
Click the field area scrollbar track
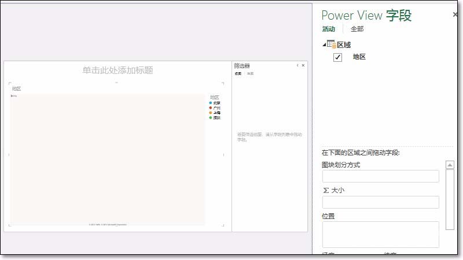(450, 199)
